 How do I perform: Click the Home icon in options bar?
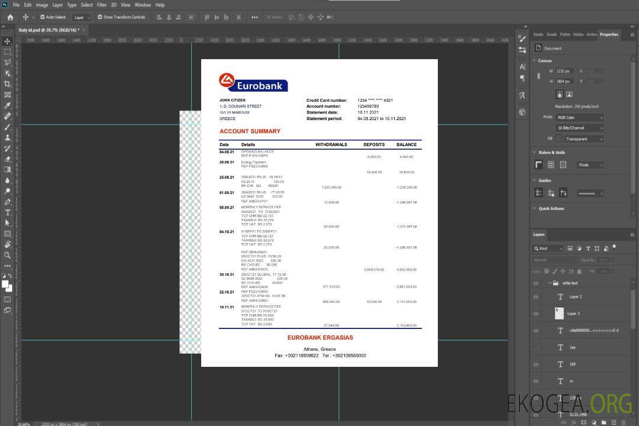click(x=10, y=17)
